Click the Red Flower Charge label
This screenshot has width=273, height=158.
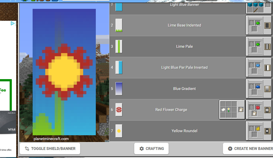coord(171,110)
